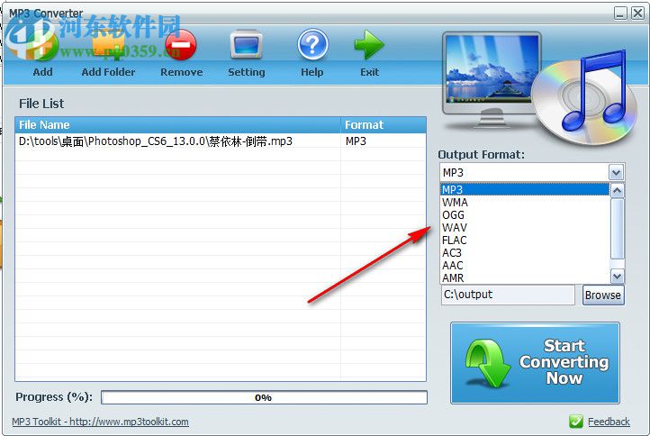Image resolution: width=650 pixels, height=436 pixels.
Task: Click the Format column header
Action: click(x=384, y=125)
